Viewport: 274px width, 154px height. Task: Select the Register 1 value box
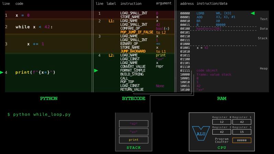(x=242, y=122)
